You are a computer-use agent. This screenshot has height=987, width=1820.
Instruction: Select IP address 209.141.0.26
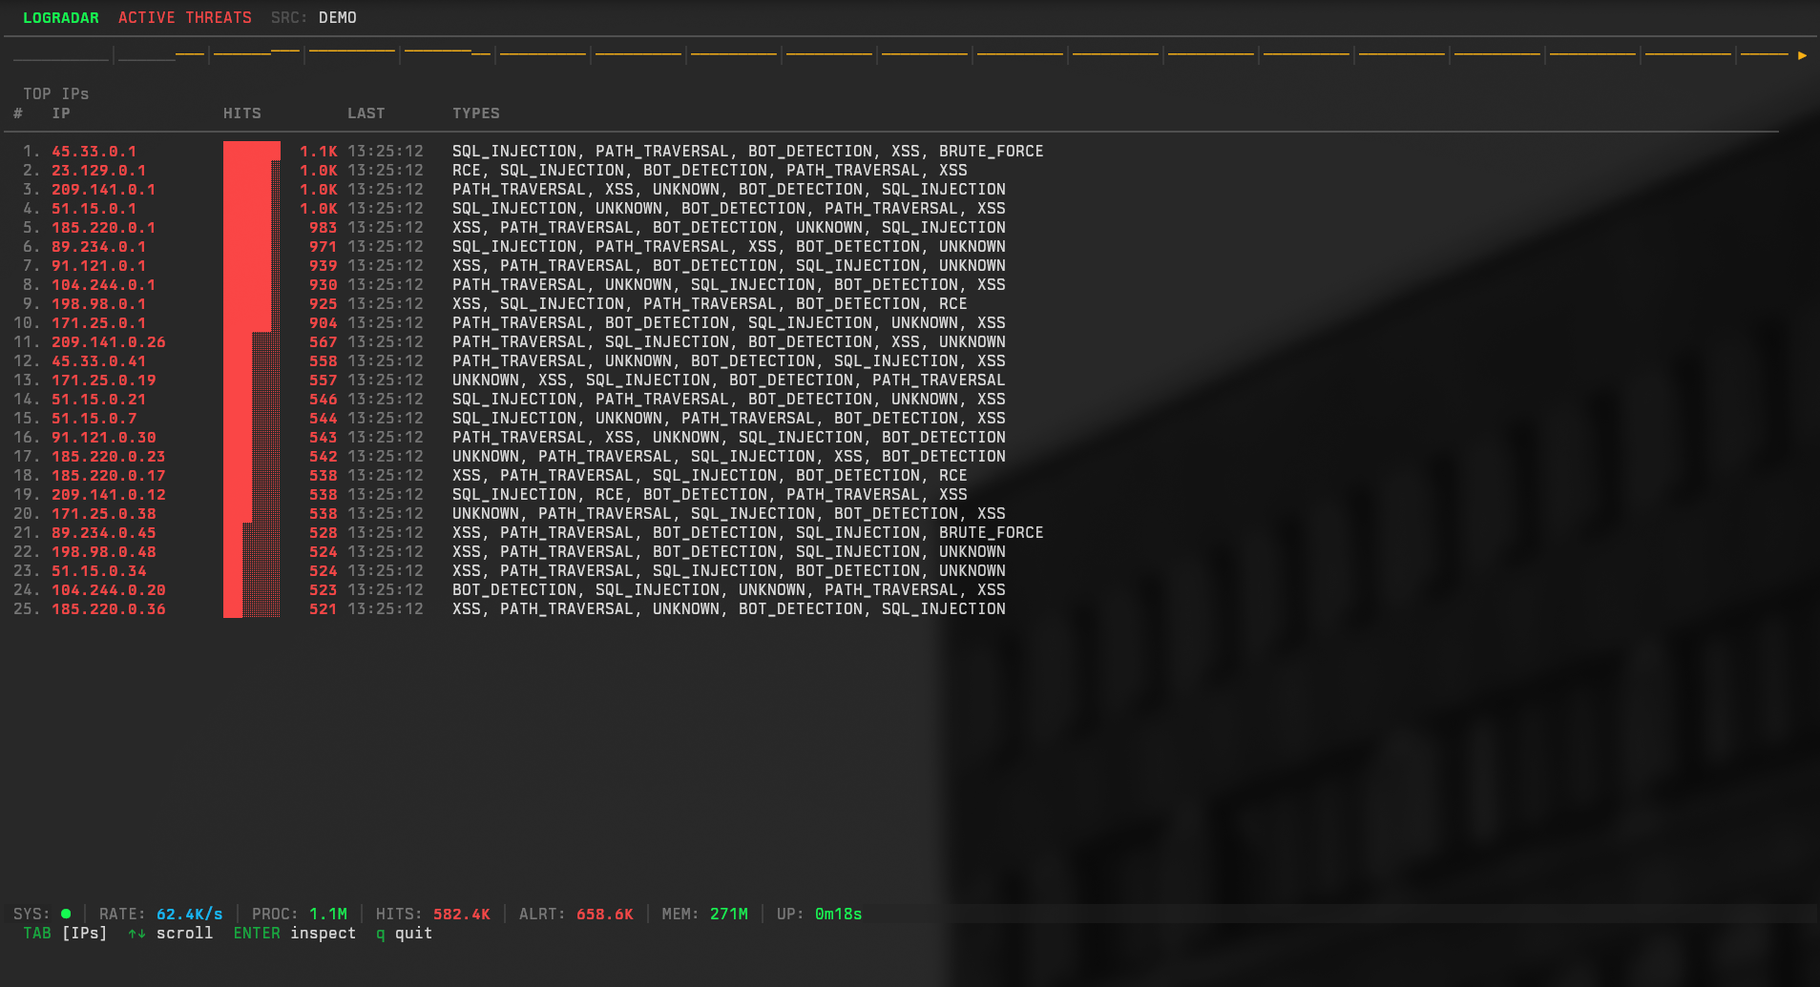click(x=109, y=342)
